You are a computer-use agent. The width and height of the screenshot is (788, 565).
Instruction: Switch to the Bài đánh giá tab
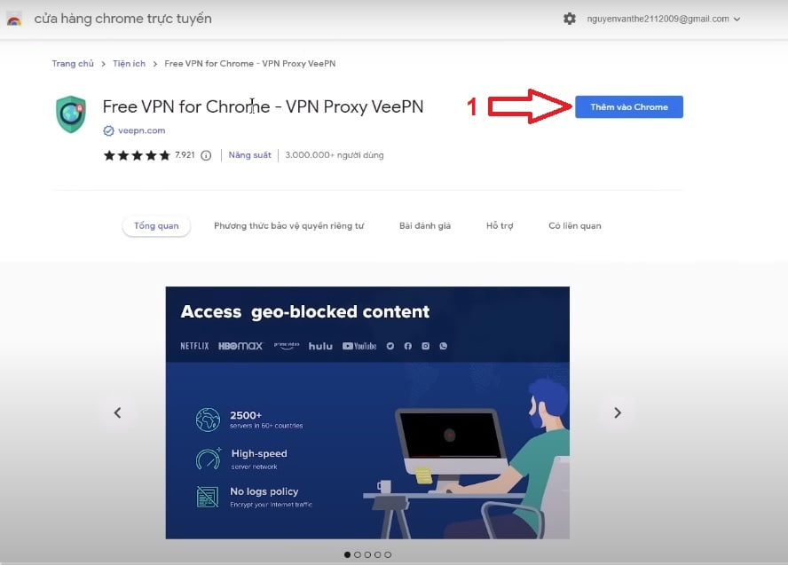click(425, 226)
